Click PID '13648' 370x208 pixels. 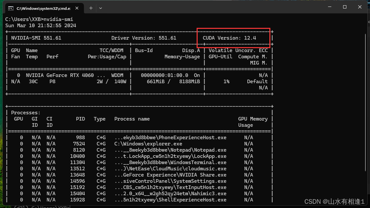[78, 175]
